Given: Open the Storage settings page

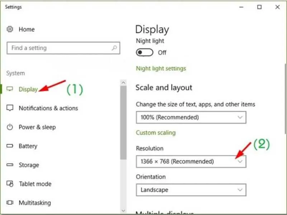Looking at the screenshot, I should (29, 165).
